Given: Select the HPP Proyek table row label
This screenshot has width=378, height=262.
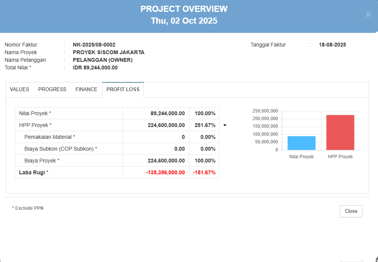Looking at the screenshot, I should point(35,125).
